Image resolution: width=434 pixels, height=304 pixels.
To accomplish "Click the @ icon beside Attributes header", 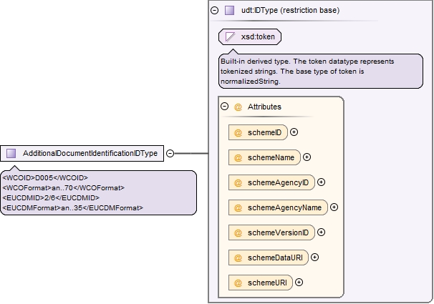I will (238, 107).
